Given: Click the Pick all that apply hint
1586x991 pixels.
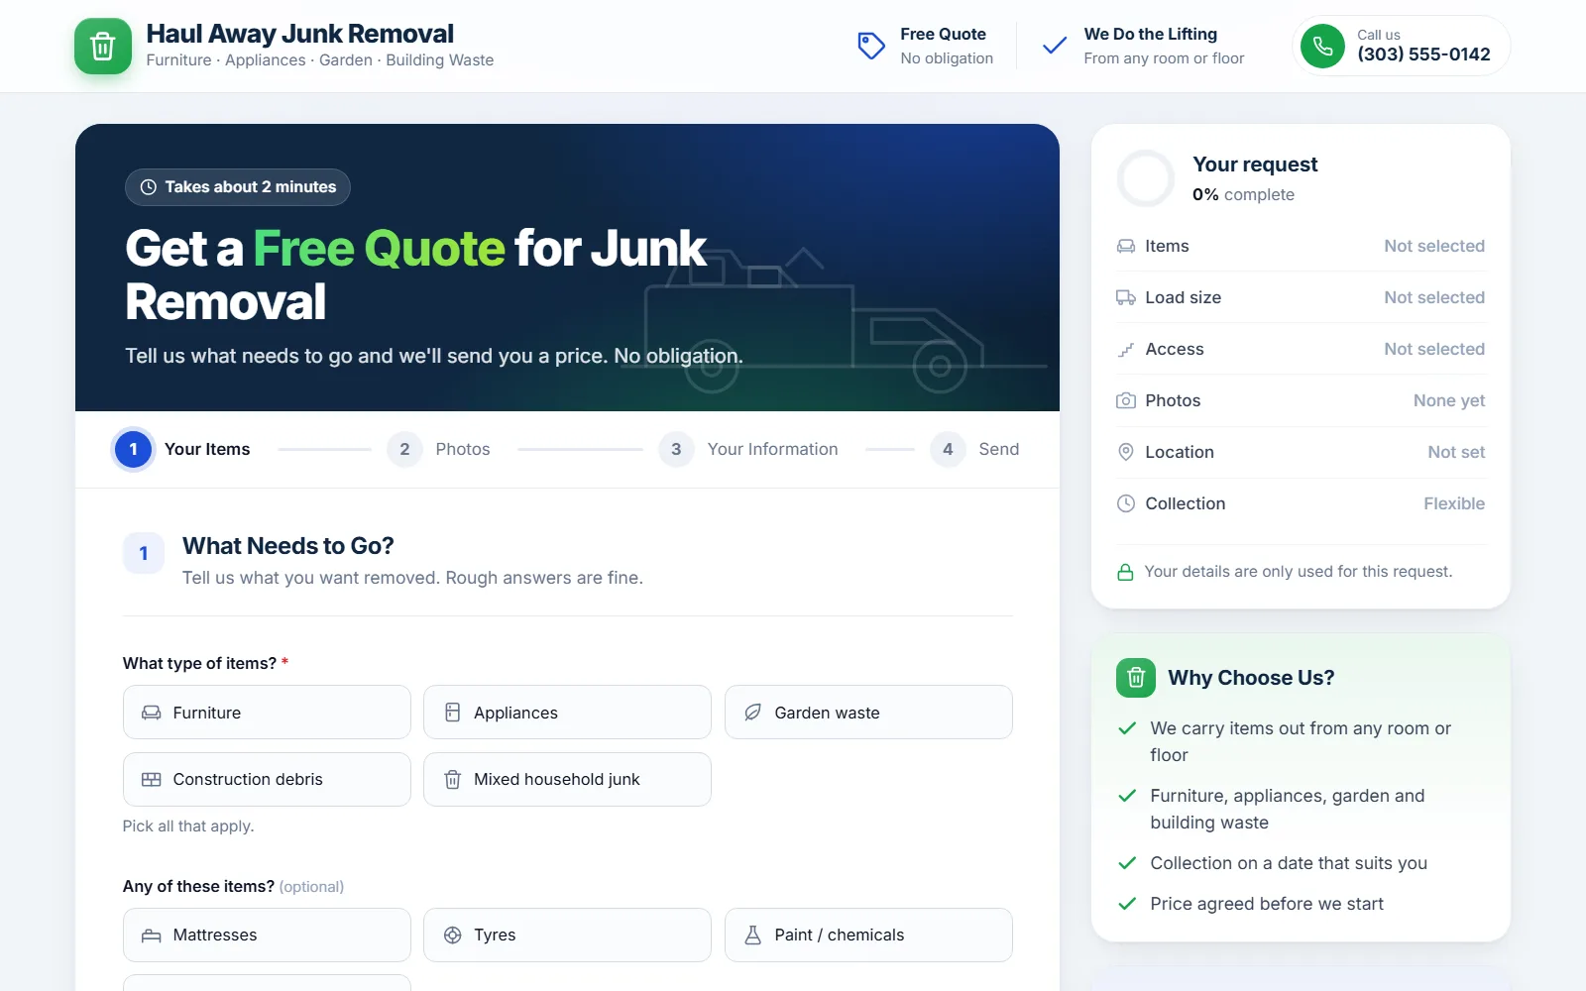Looking at the screenshot, I should 188,826.
